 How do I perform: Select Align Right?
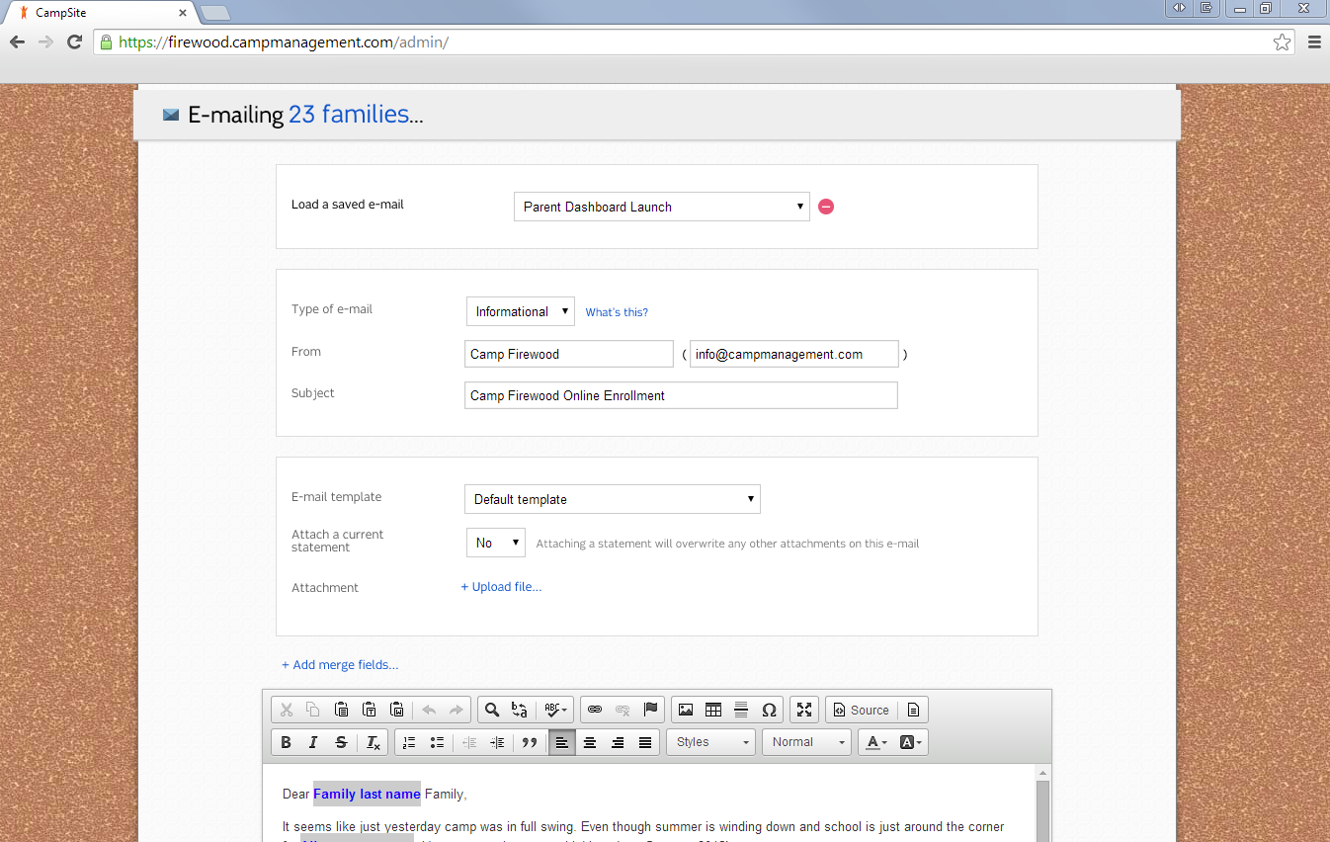618,742
